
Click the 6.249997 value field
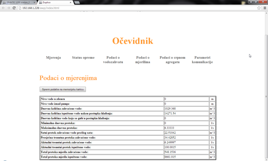click(x=186, y=142)
